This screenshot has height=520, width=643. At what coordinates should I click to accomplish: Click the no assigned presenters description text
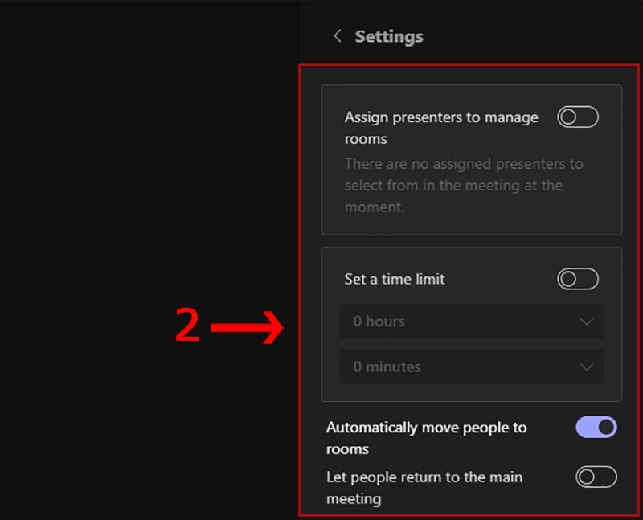(464, 186)
